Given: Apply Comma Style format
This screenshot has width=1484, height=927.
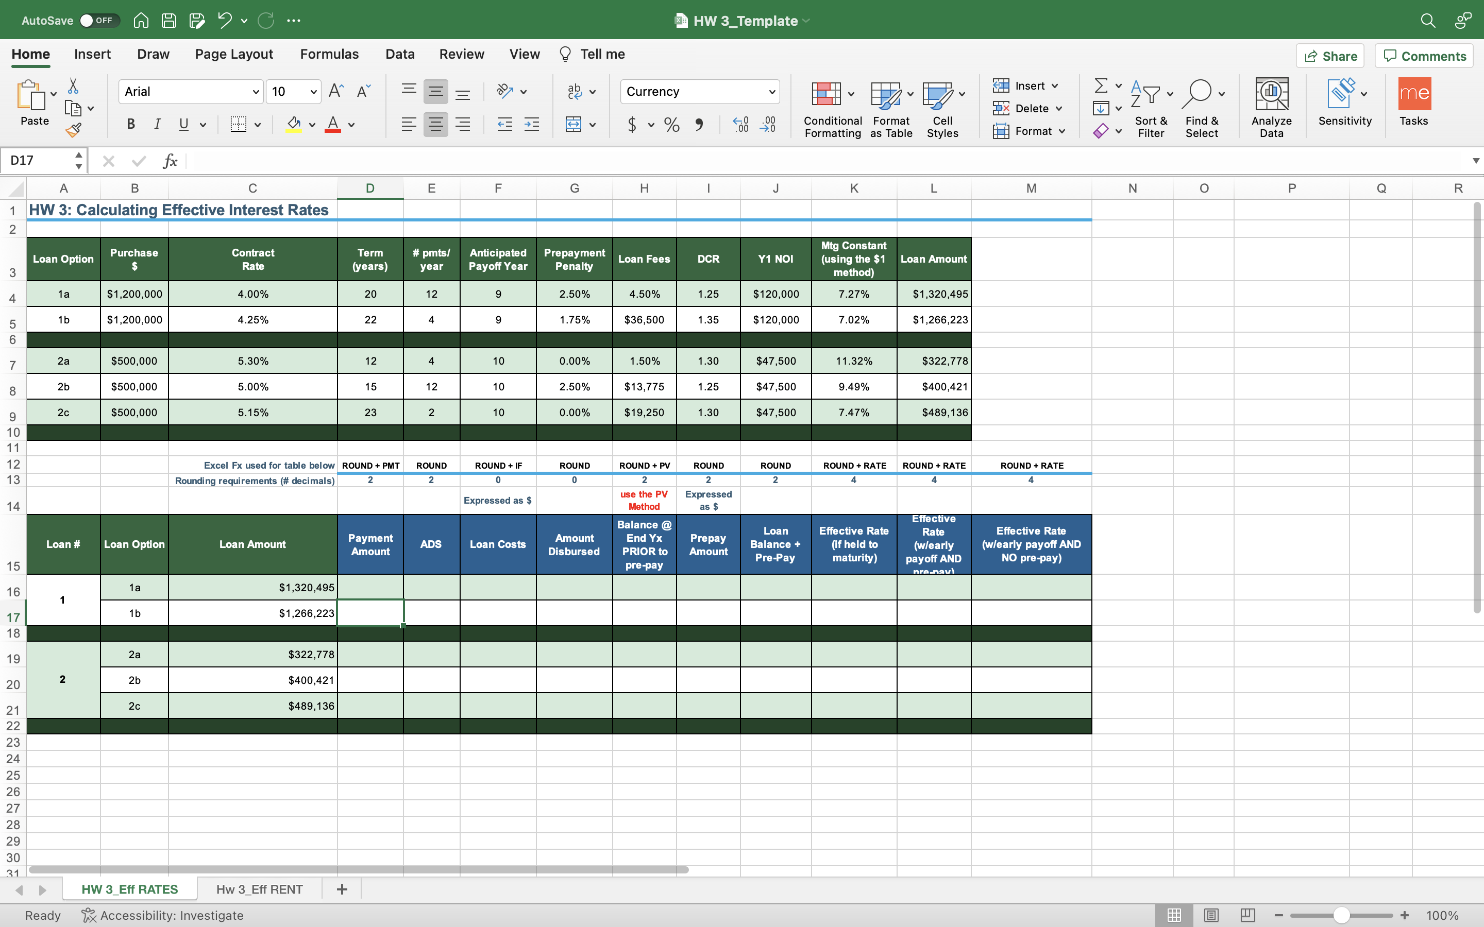Looking at the screenshot, I should point(699,125).
